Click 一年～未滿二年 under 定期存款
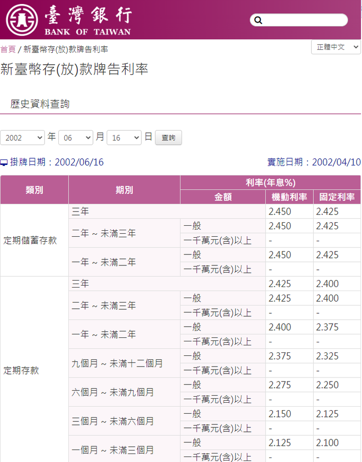Screen dimensions: 362x462 pyautogui.click(x=124, y=334)
